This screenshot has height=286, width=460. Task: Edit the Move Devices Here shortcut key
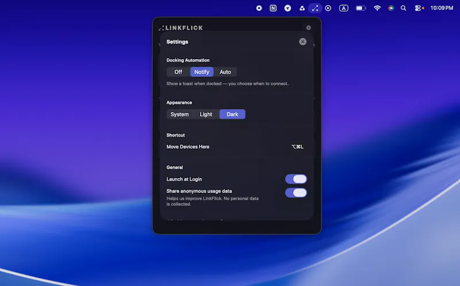[x=297, y=147]
